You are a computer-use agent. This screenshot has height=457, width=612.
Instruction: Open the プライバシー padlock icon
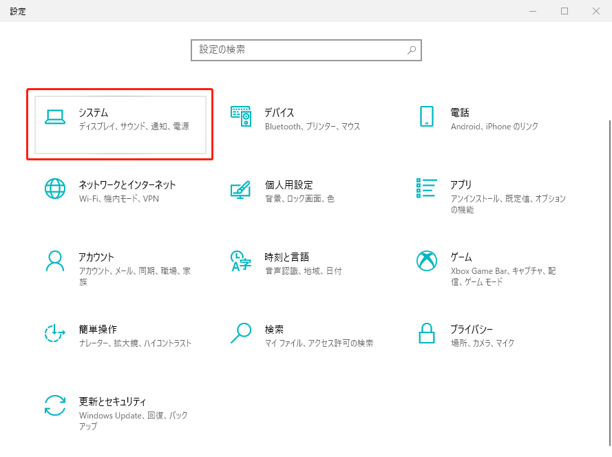[x=427, y=333]
